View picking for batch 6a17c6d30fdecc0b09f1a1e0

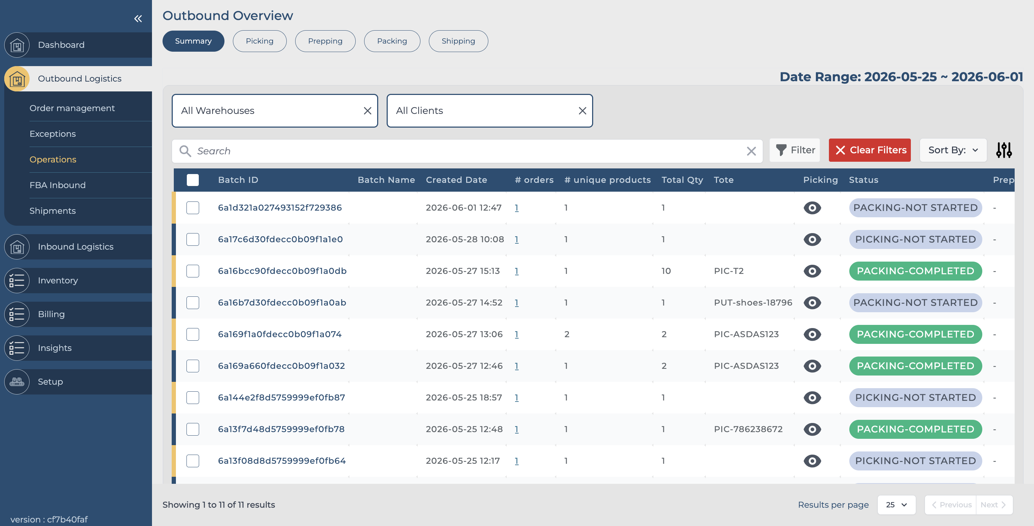coord(812,239)
